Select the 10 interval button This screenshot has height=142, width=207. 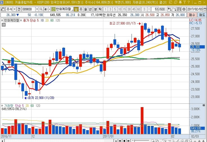[x=120, y=9]
